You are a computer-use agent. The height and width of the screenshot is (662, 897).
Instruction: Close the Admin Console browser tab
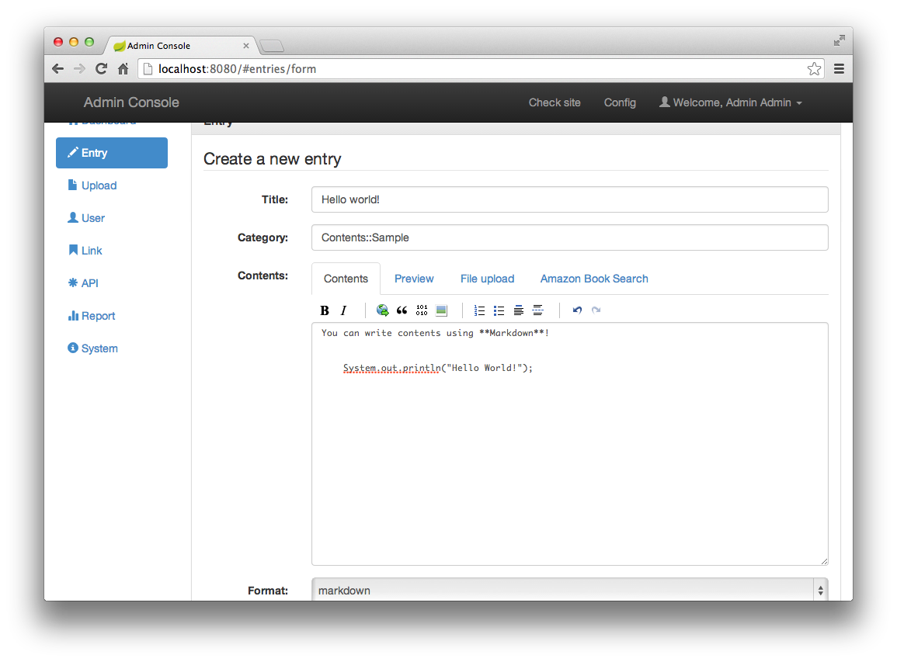[x=246, y=46]
